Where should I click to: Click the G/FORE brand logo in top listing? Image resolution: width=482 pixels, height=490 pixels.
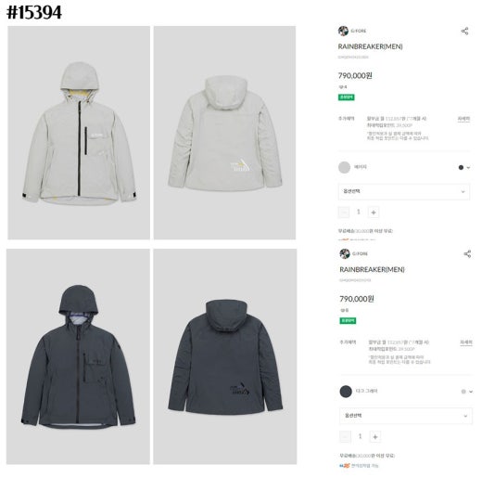click(x=343, y=31)
